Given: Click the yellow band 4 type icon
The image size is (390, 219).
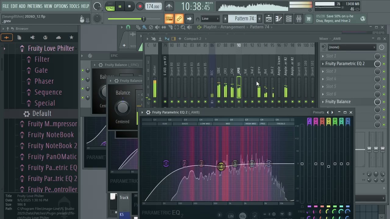Looking at the screenshot, I should tap(328, 122).
